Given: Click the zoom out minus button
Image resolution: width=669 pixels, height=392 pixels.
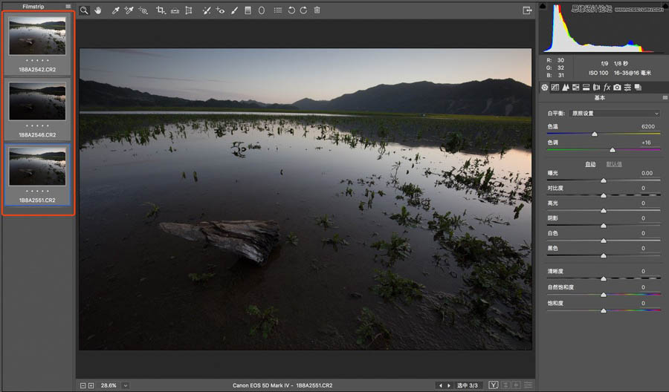Looking at the screenshot, I should (x=83, y=385).
